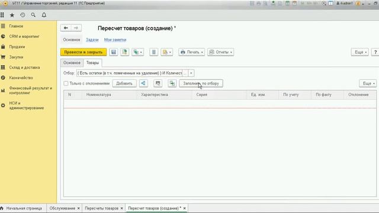Close the Пересчеты товаров tab
Screen dimensions: 379x213
click(x=122, y=208)
